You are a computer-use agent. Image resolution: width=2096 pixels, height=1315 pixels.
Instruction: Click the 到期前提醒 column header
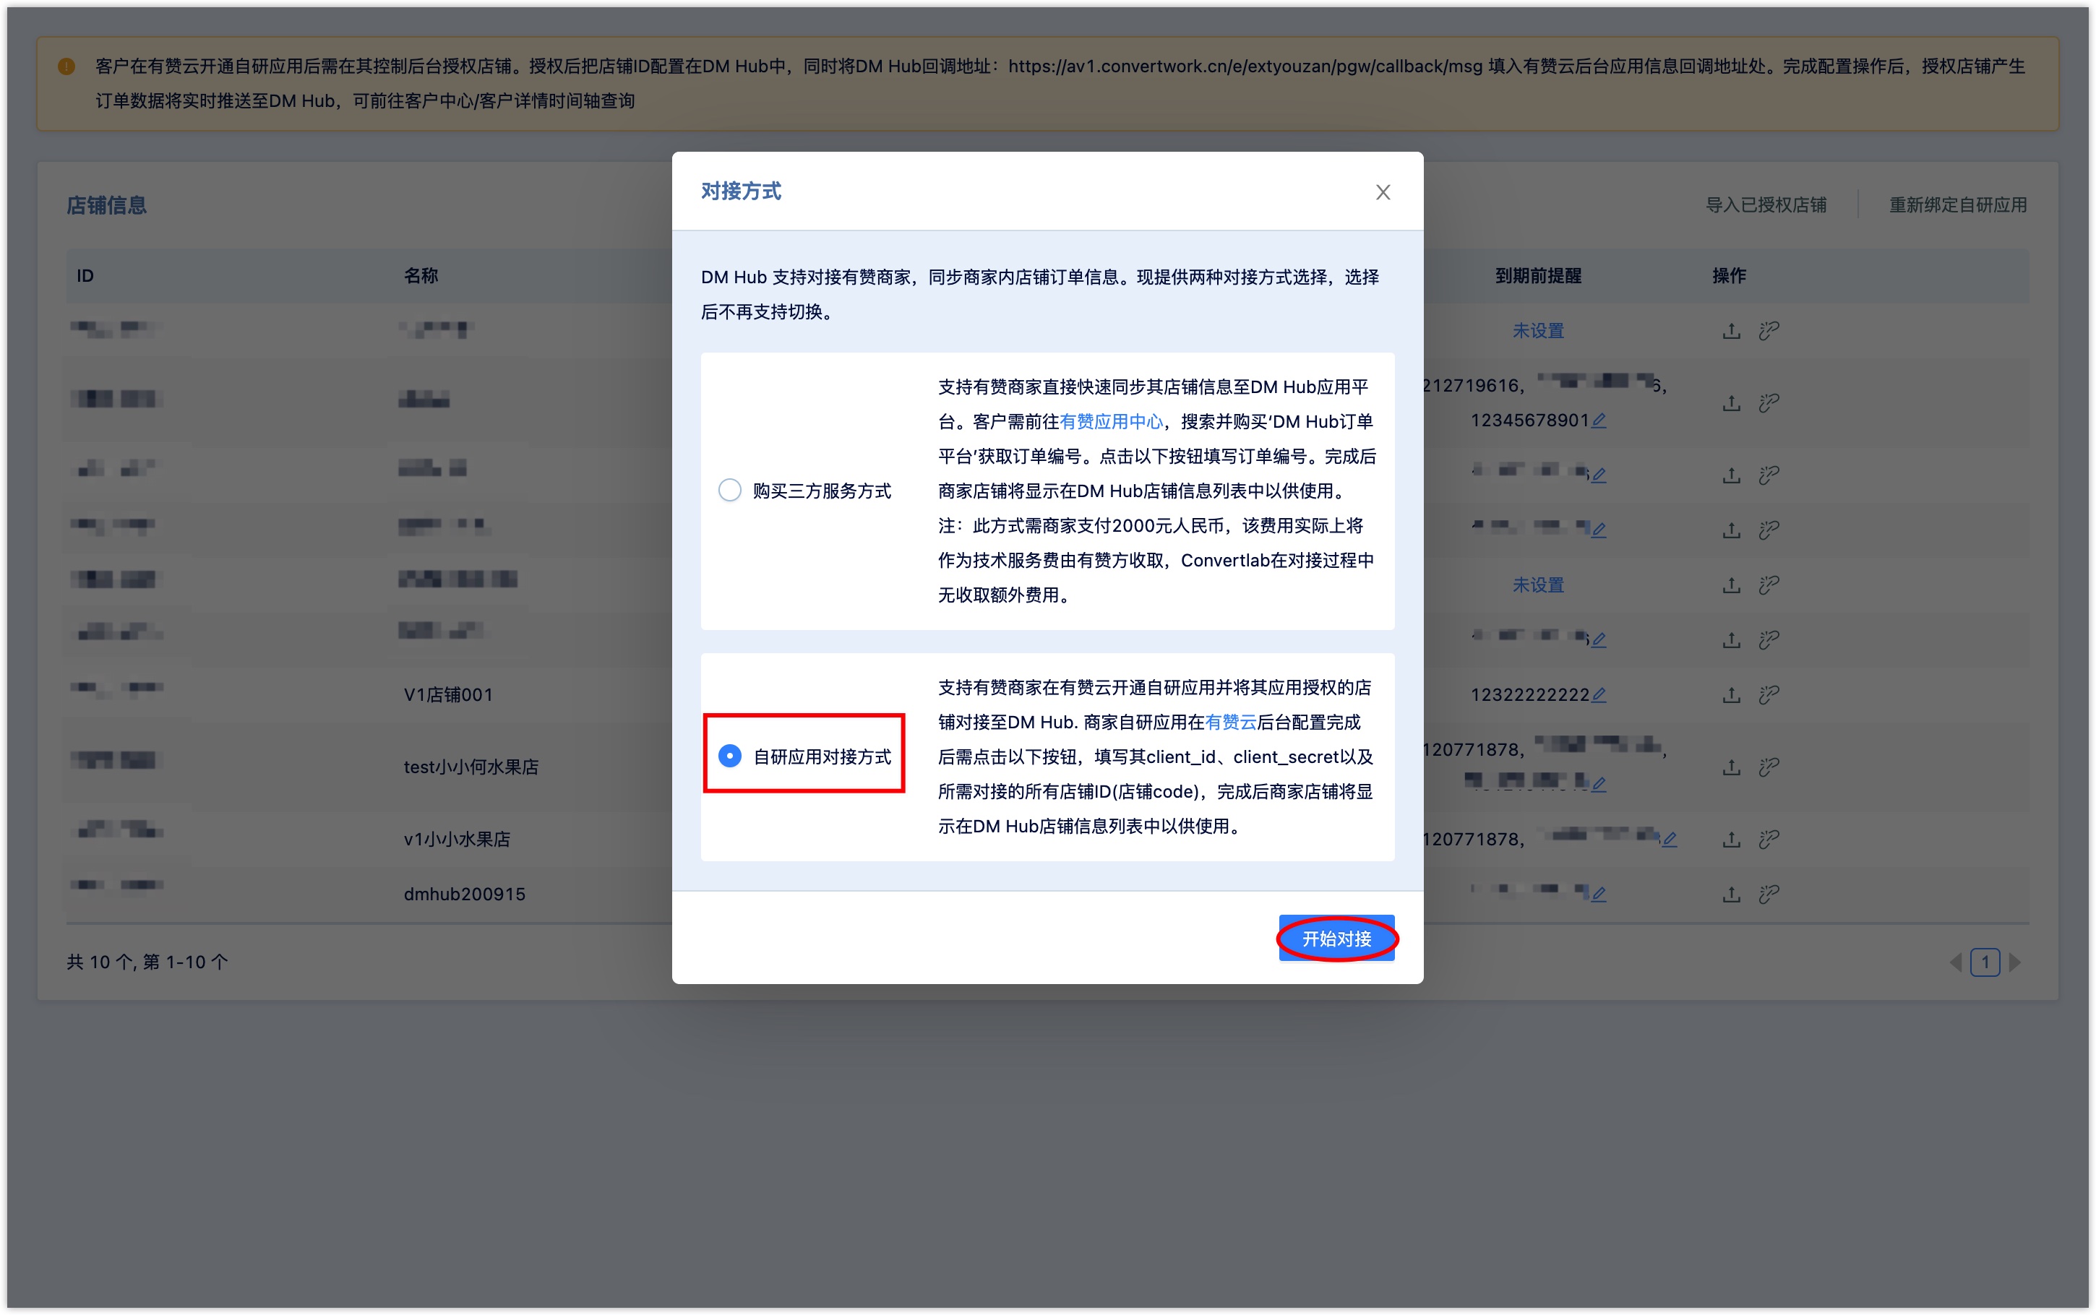pyautogui.click(x=1537, y=276)
